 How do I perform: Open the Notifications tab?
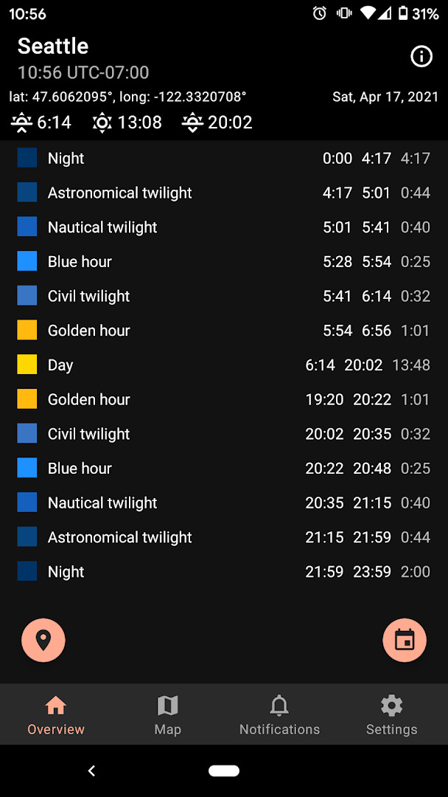[x=279, y=715]
